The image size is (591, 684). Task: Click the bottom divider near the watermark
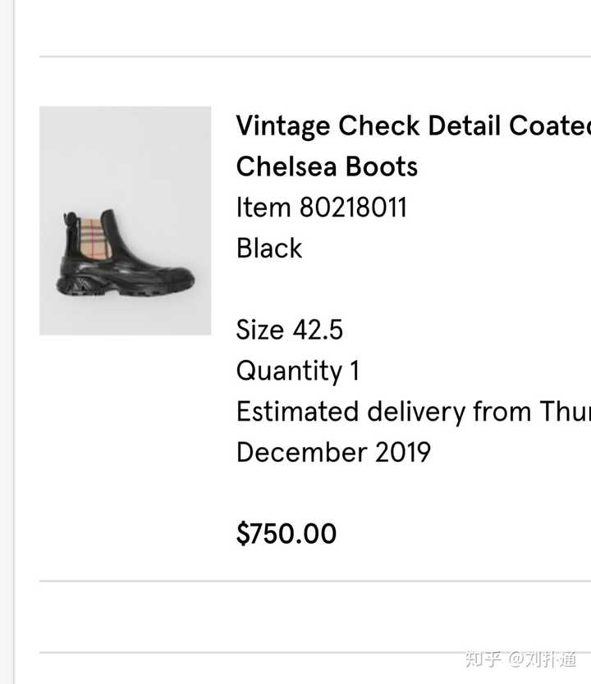315,653
